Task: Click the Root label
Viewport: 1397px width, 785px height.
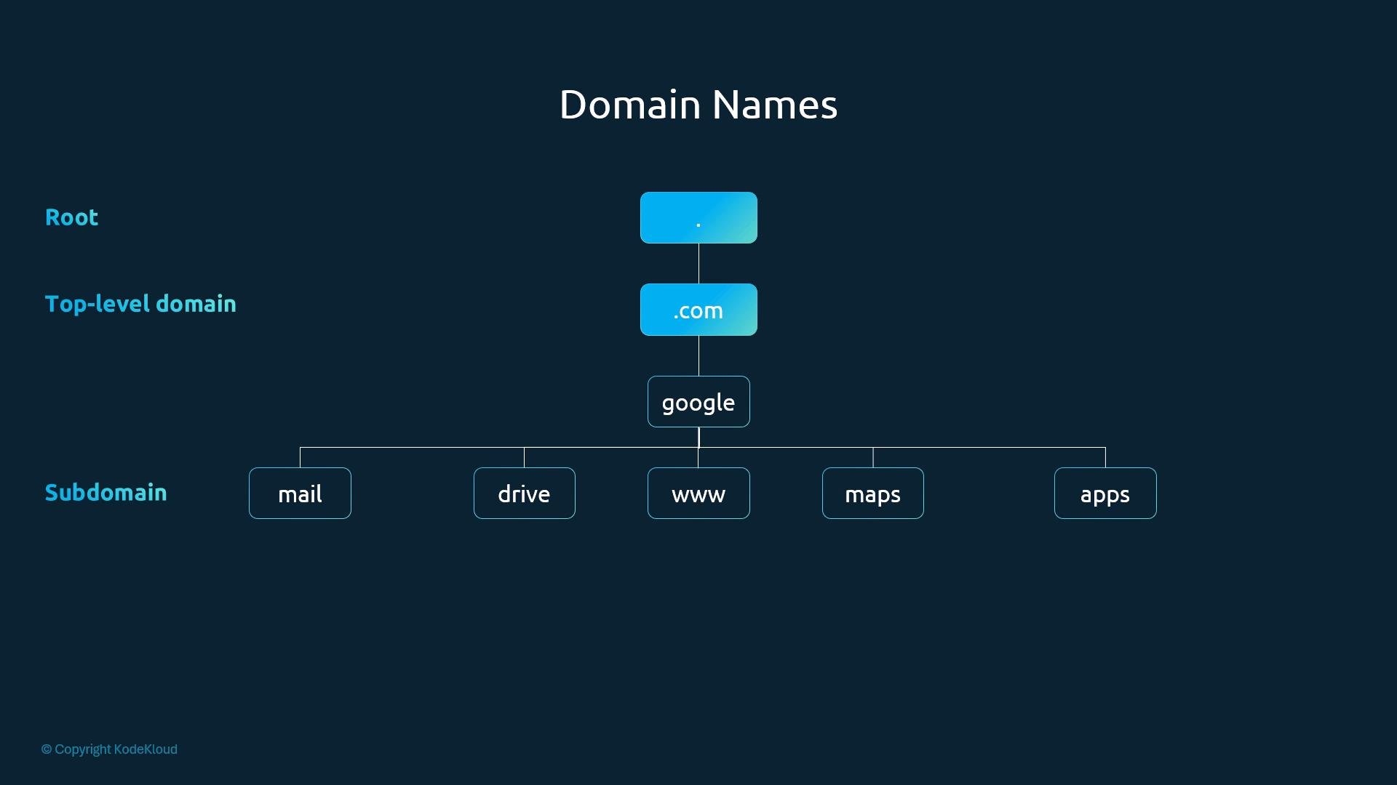Action: coord(71,217)
